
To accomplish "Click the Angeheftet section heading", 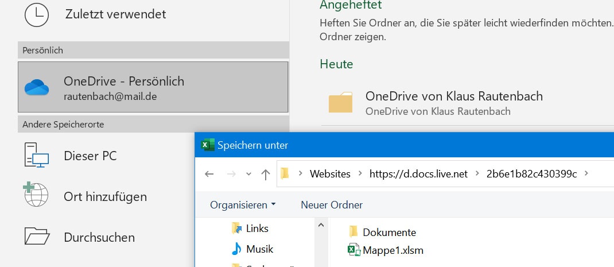I will 351,5.
